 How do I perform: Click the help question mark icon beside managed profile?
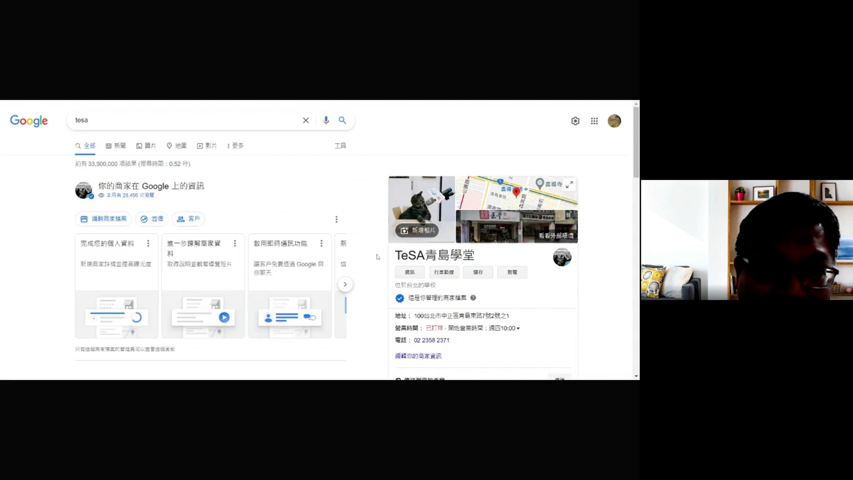[x=473, y=298]
